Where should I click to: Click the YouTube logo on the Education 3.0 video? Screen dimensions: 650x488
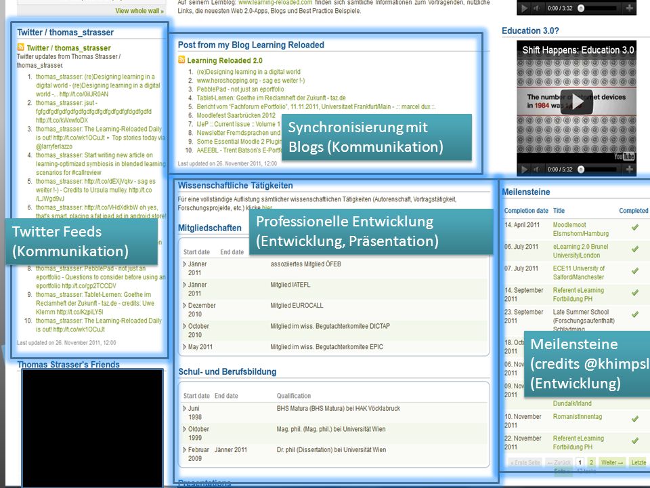pyautogui.click(x=624, y=157)
